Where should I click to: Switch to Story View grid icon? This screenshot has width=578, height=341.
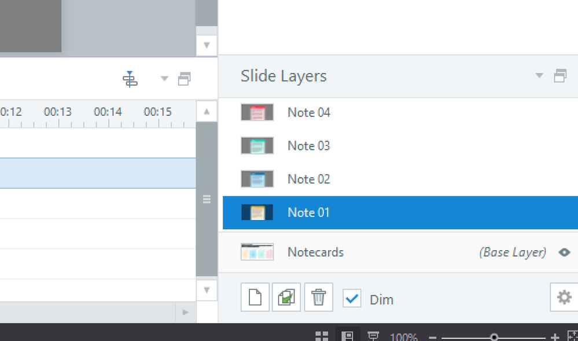tap(322, 336)
